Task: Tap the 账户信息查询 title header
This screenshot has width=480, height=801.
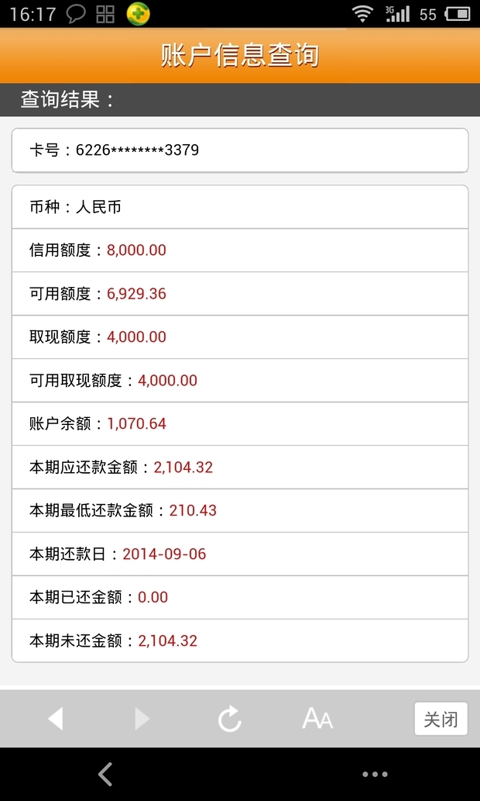Action: (x=240, y=55)
